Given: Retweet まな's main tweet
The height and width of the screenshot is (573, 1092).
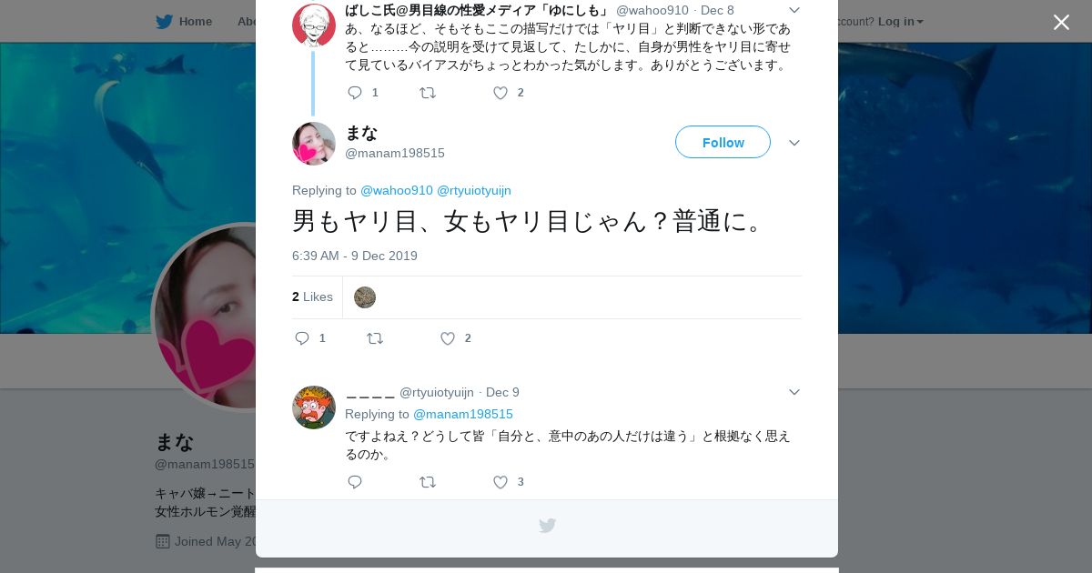Looking at the screenshot, I should coord(375,338).
